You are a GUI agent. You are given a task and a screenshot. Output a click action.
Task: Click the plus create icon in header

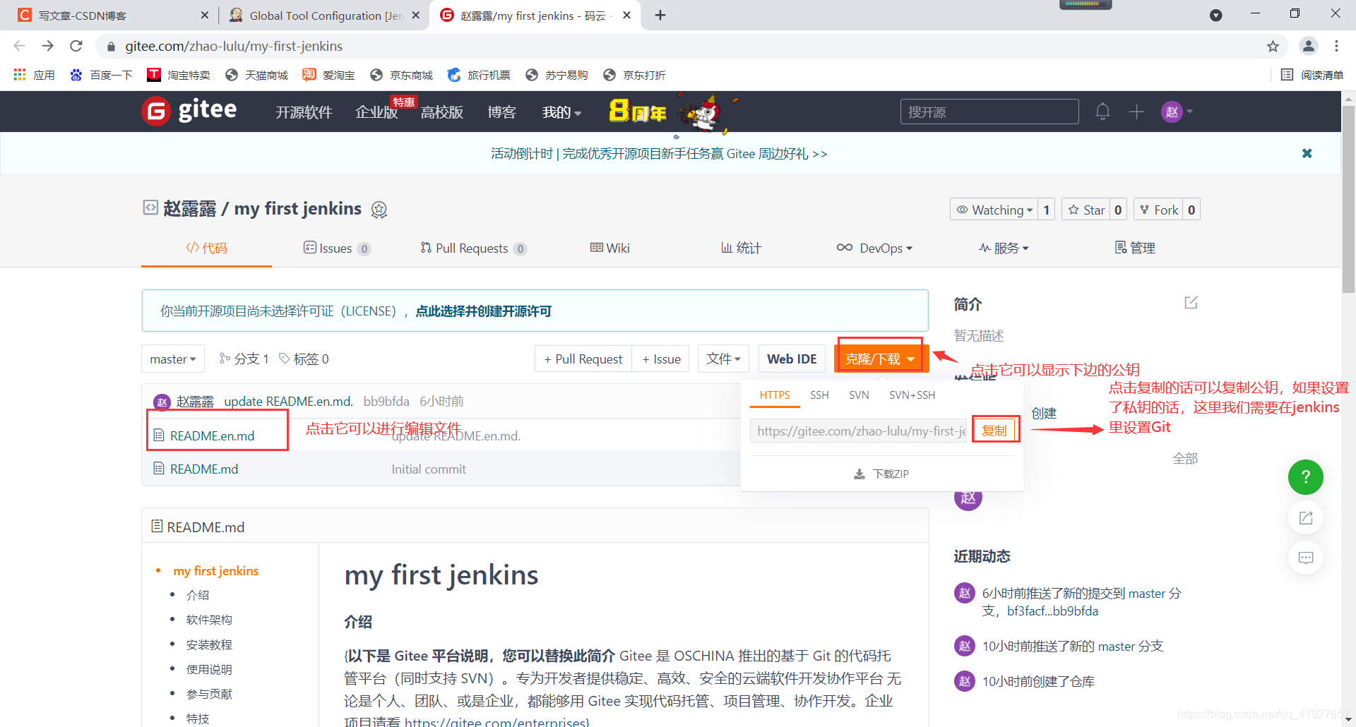(x=1136, y=112)
